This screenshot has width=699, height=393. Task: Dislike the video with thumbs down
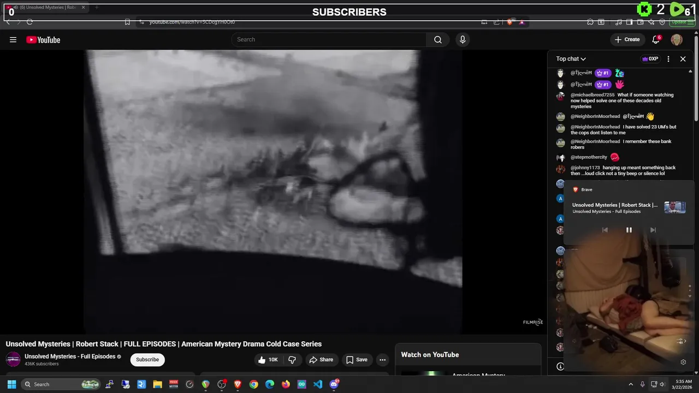click(x=292, y=360)
